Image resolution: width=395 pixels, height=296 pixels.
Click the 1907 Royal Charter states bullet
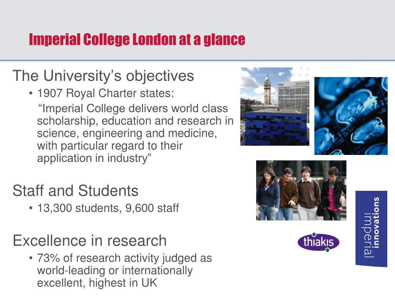(106, 93)
